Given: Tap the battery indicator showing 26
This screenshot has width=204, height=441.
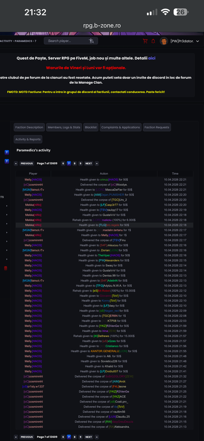Looking at the screenshot, I should 181,12.
